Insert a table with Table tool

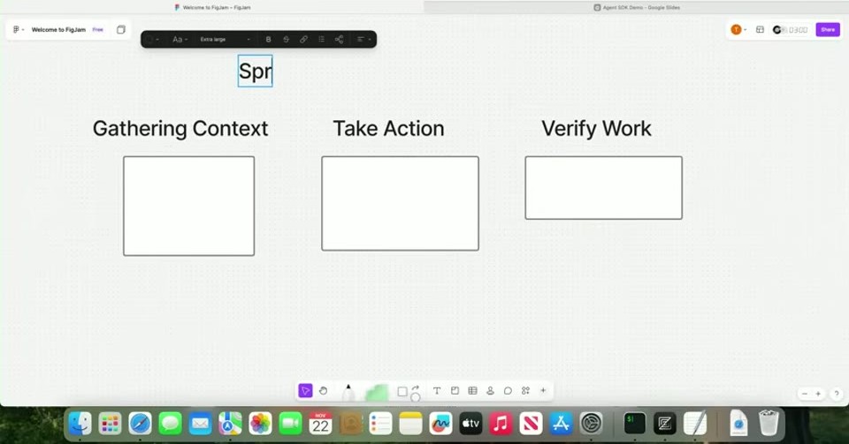pos(472,390)
